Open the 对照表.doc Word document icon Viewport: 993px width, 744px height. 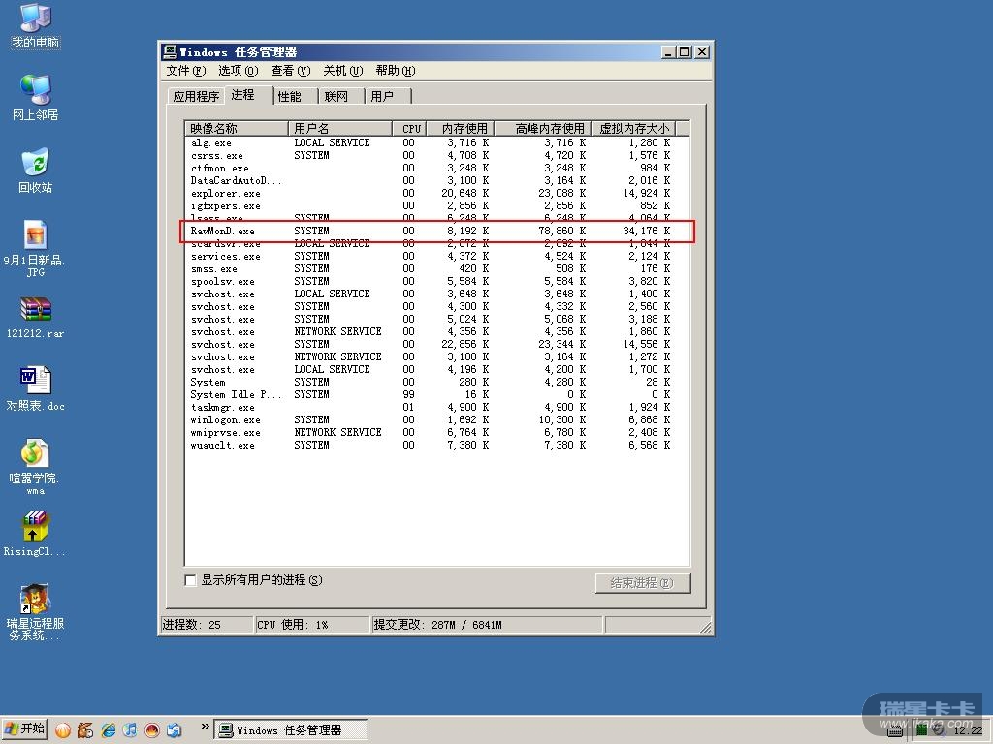pos(35,381)
